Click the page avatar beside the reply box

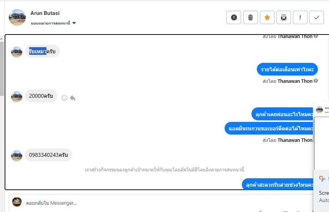point(17,202)
